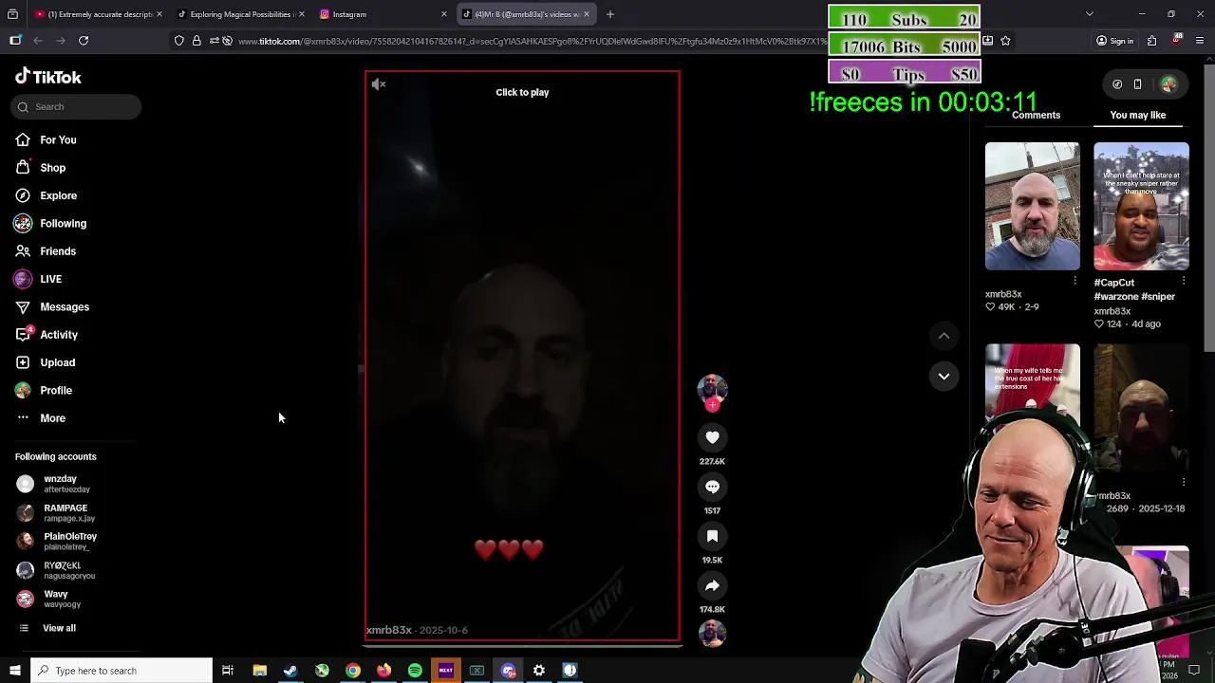Viewport: 1215px width, 683px height.
Task: Open the sound disc at bottom of actions
Action: (712, 633)
